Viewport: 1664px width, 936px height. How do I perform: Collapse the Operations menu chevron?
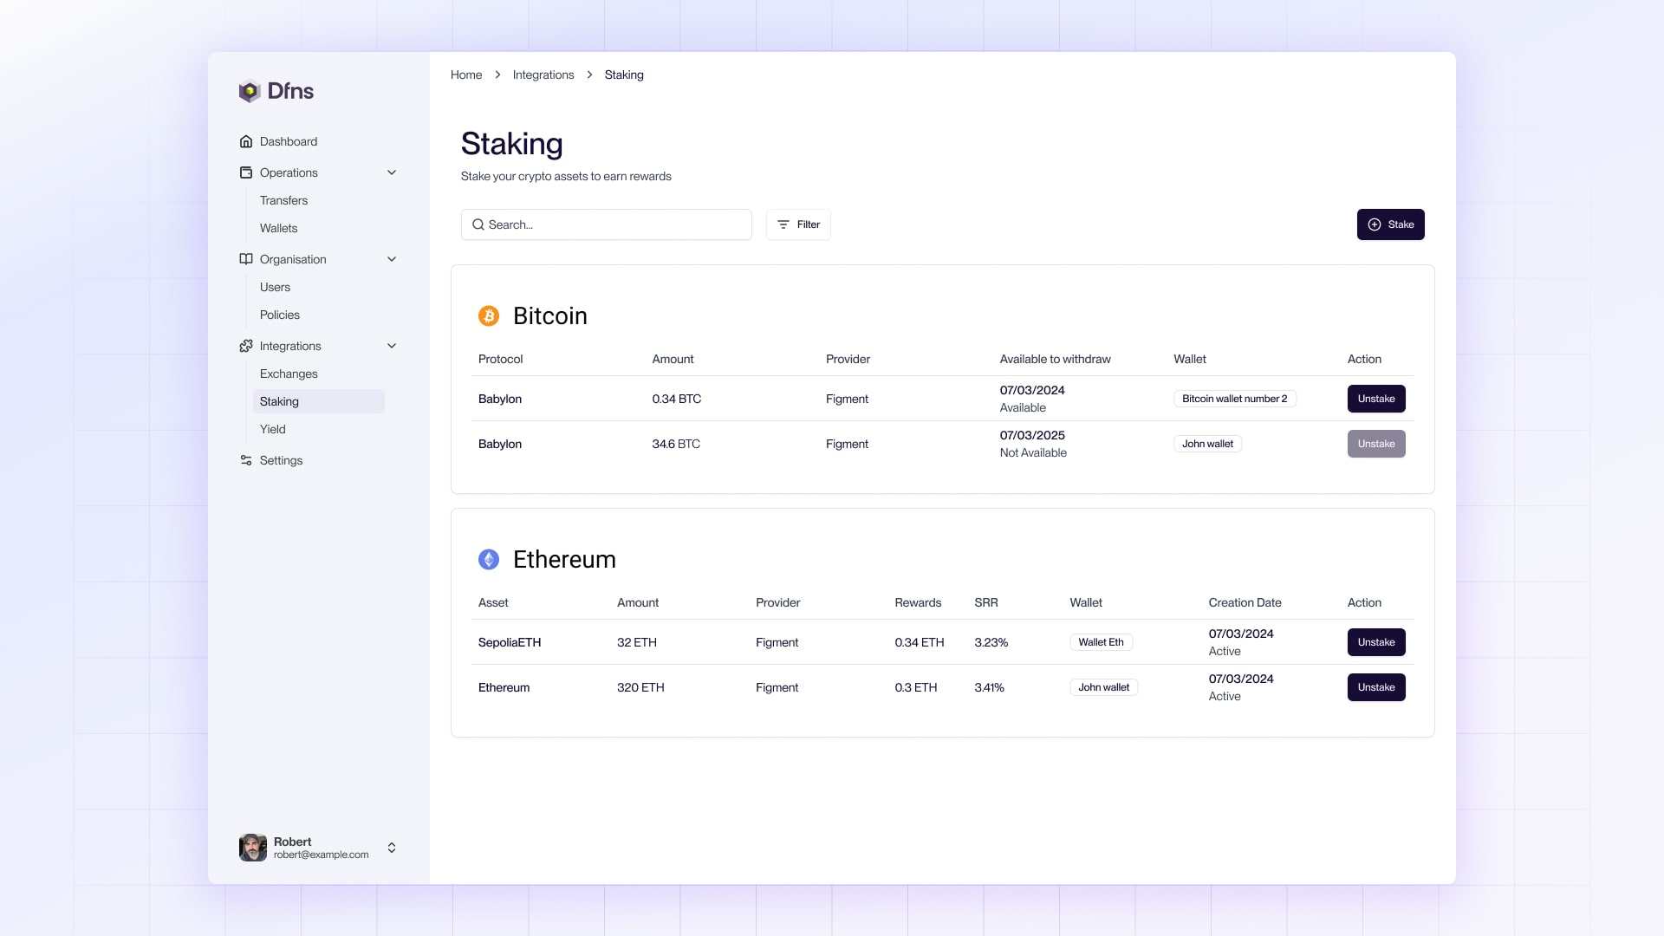392,172
